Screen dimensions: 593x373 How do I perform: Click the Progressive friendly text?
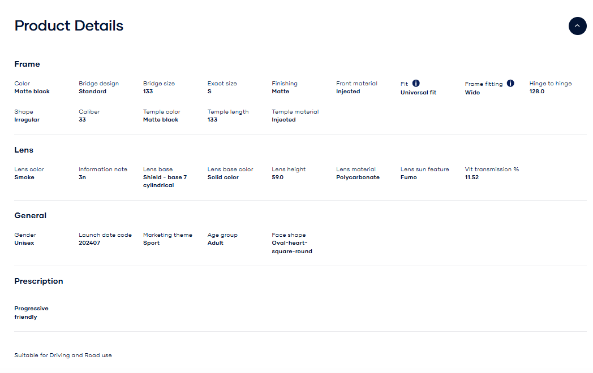(x=31, y=313)
